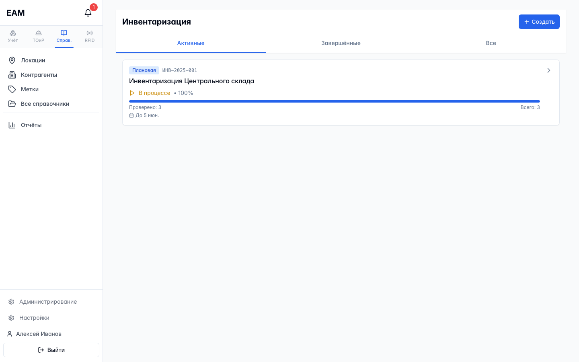
Task: Go to Метки section
Action: coord(51,89)
